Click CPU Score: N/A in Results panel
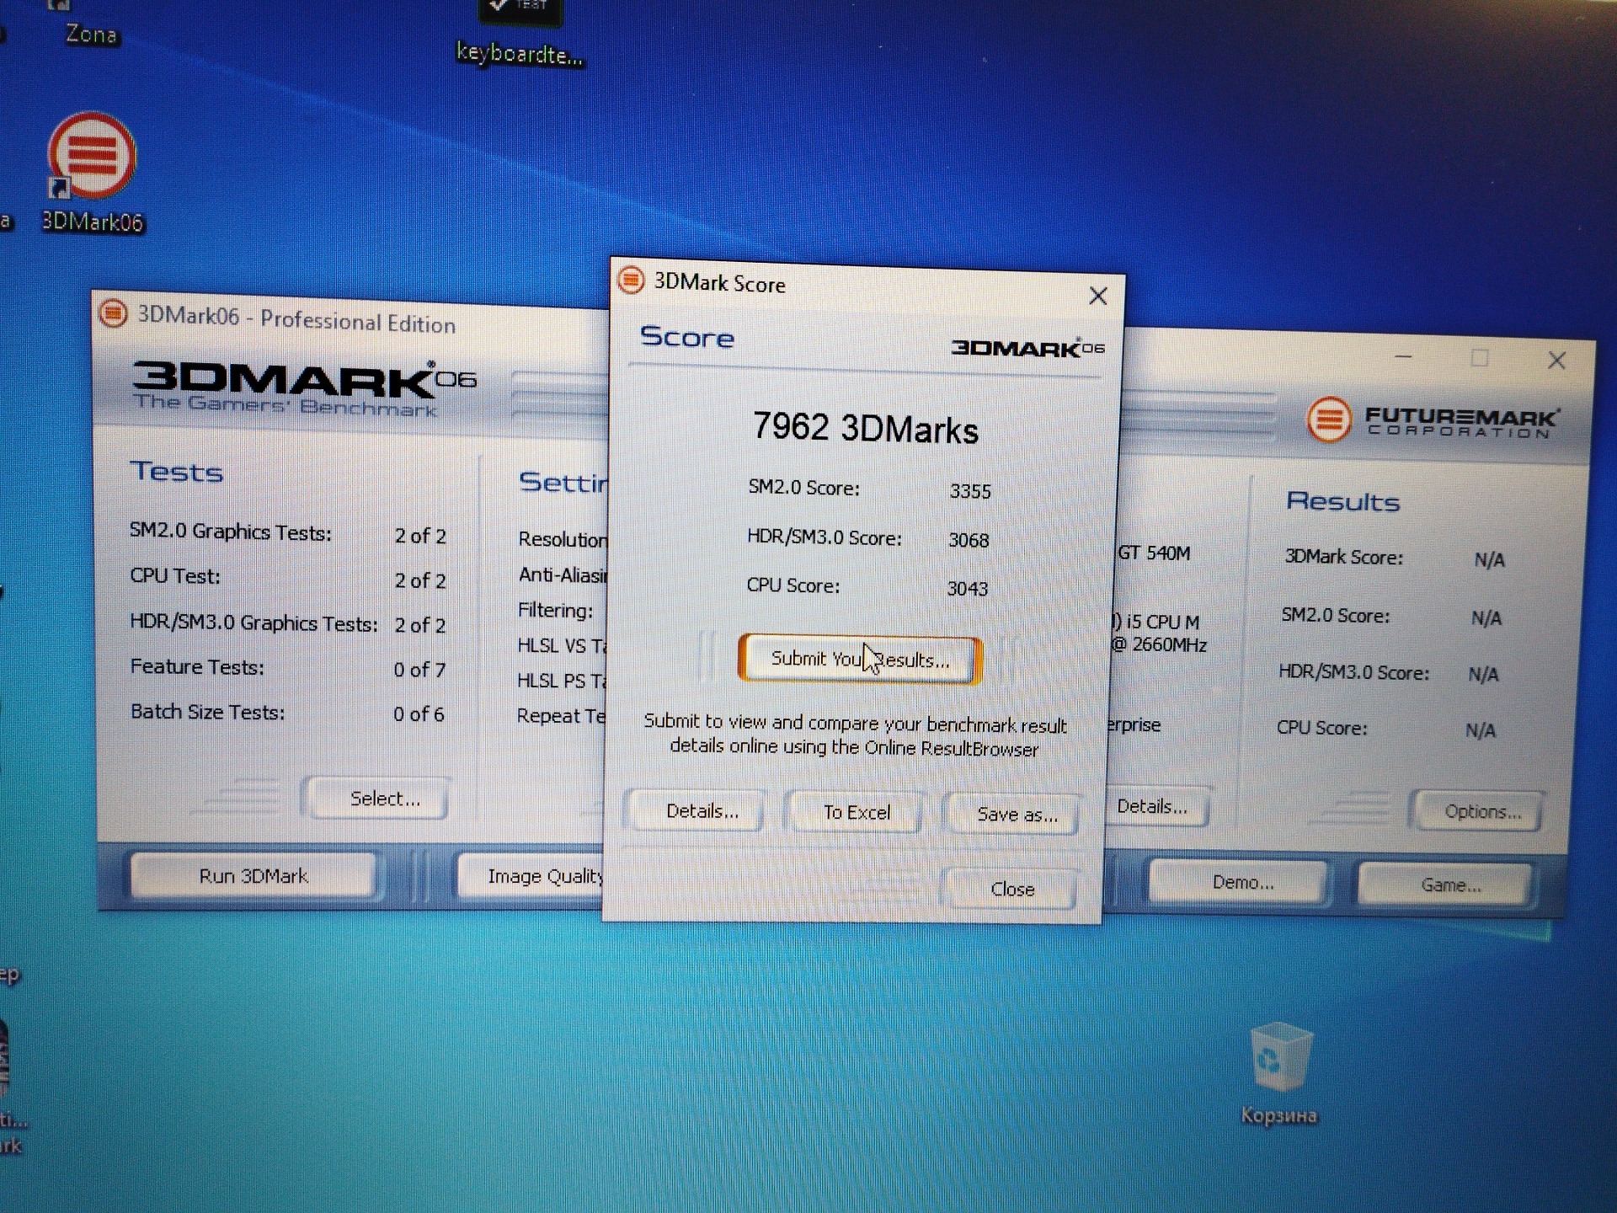Screen dimensions: 1617x1213 [1386, 729]
